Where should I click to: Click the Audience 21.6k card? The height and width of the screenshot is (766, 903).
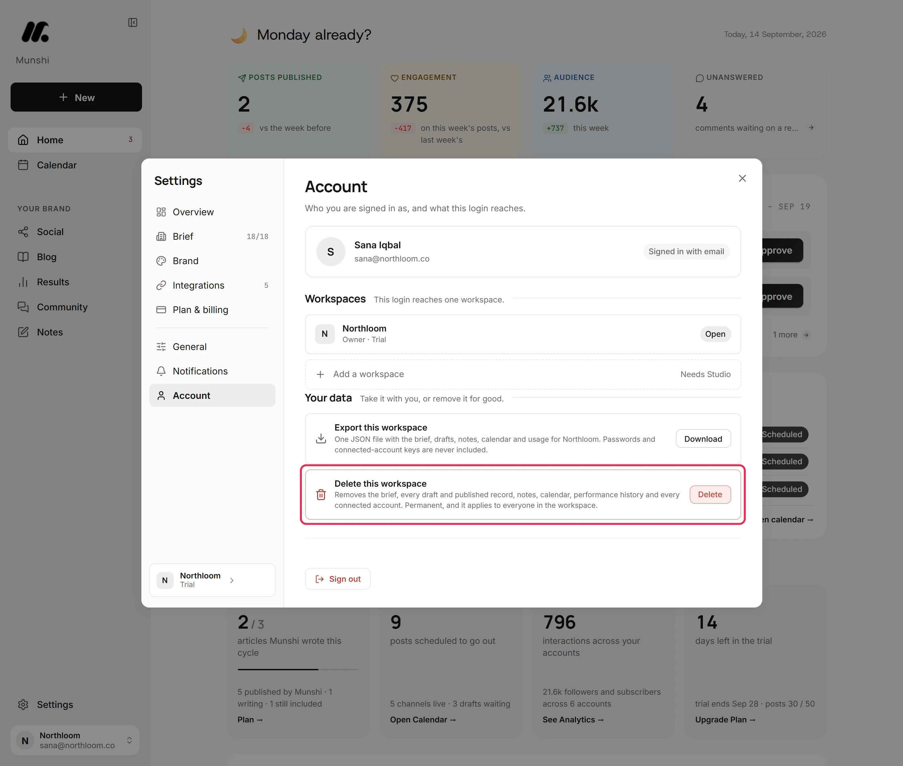(x=603, y=111)
